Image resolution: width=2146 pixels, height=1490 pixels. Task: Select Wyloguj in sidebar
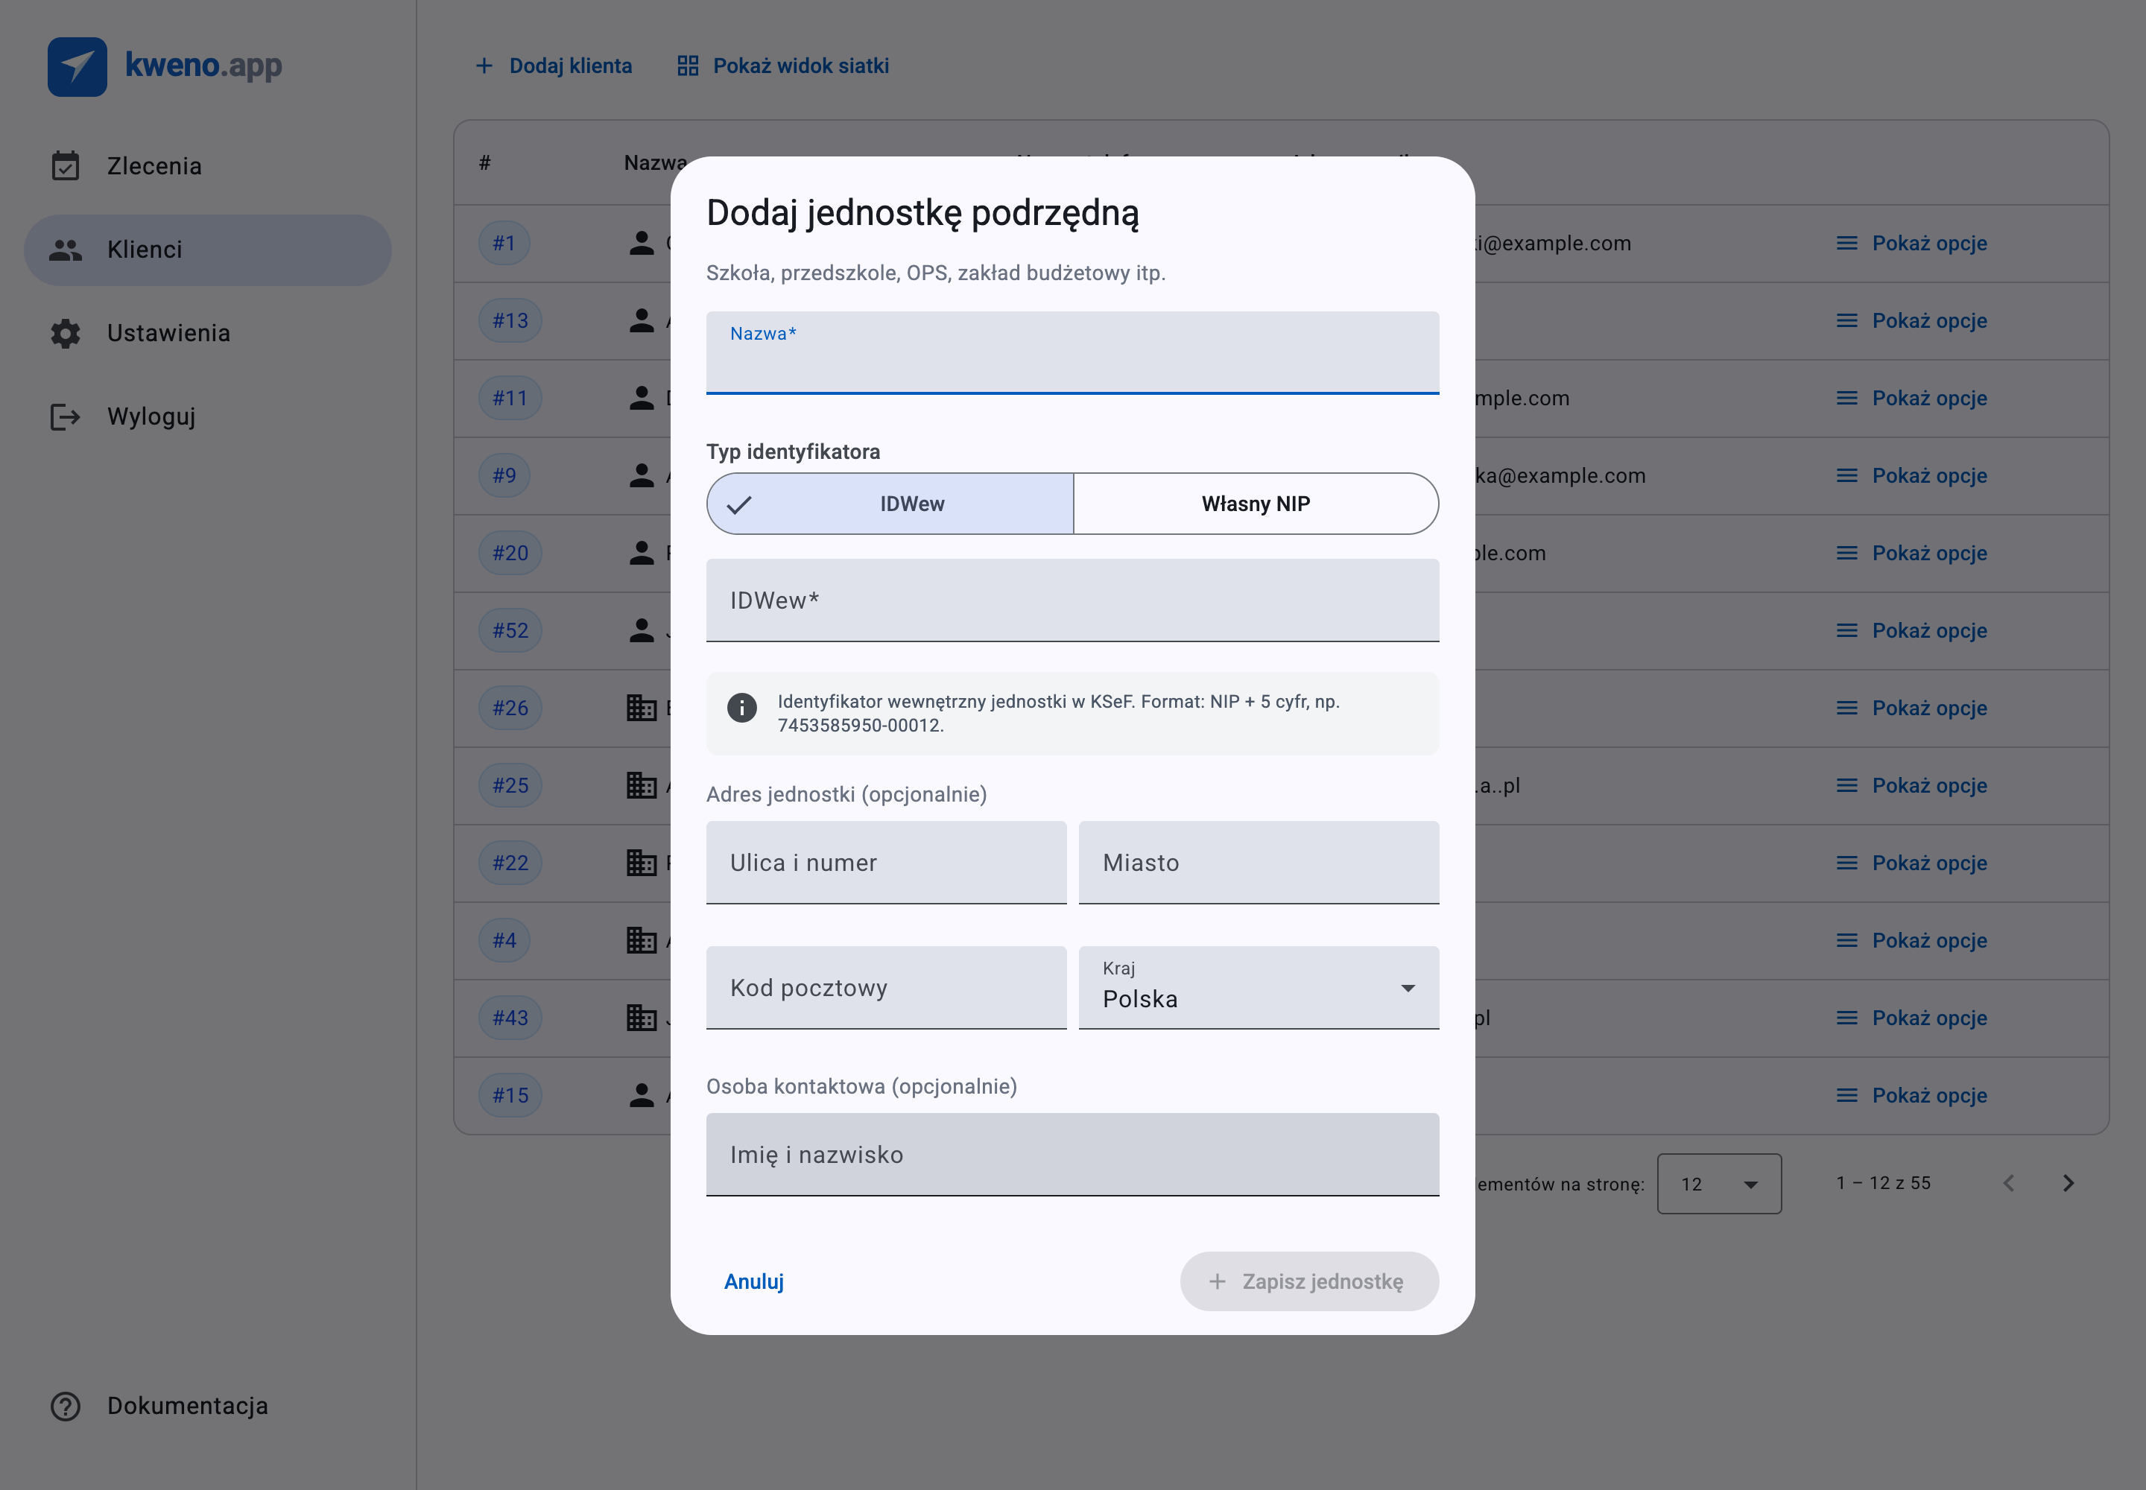click(207, 416)
